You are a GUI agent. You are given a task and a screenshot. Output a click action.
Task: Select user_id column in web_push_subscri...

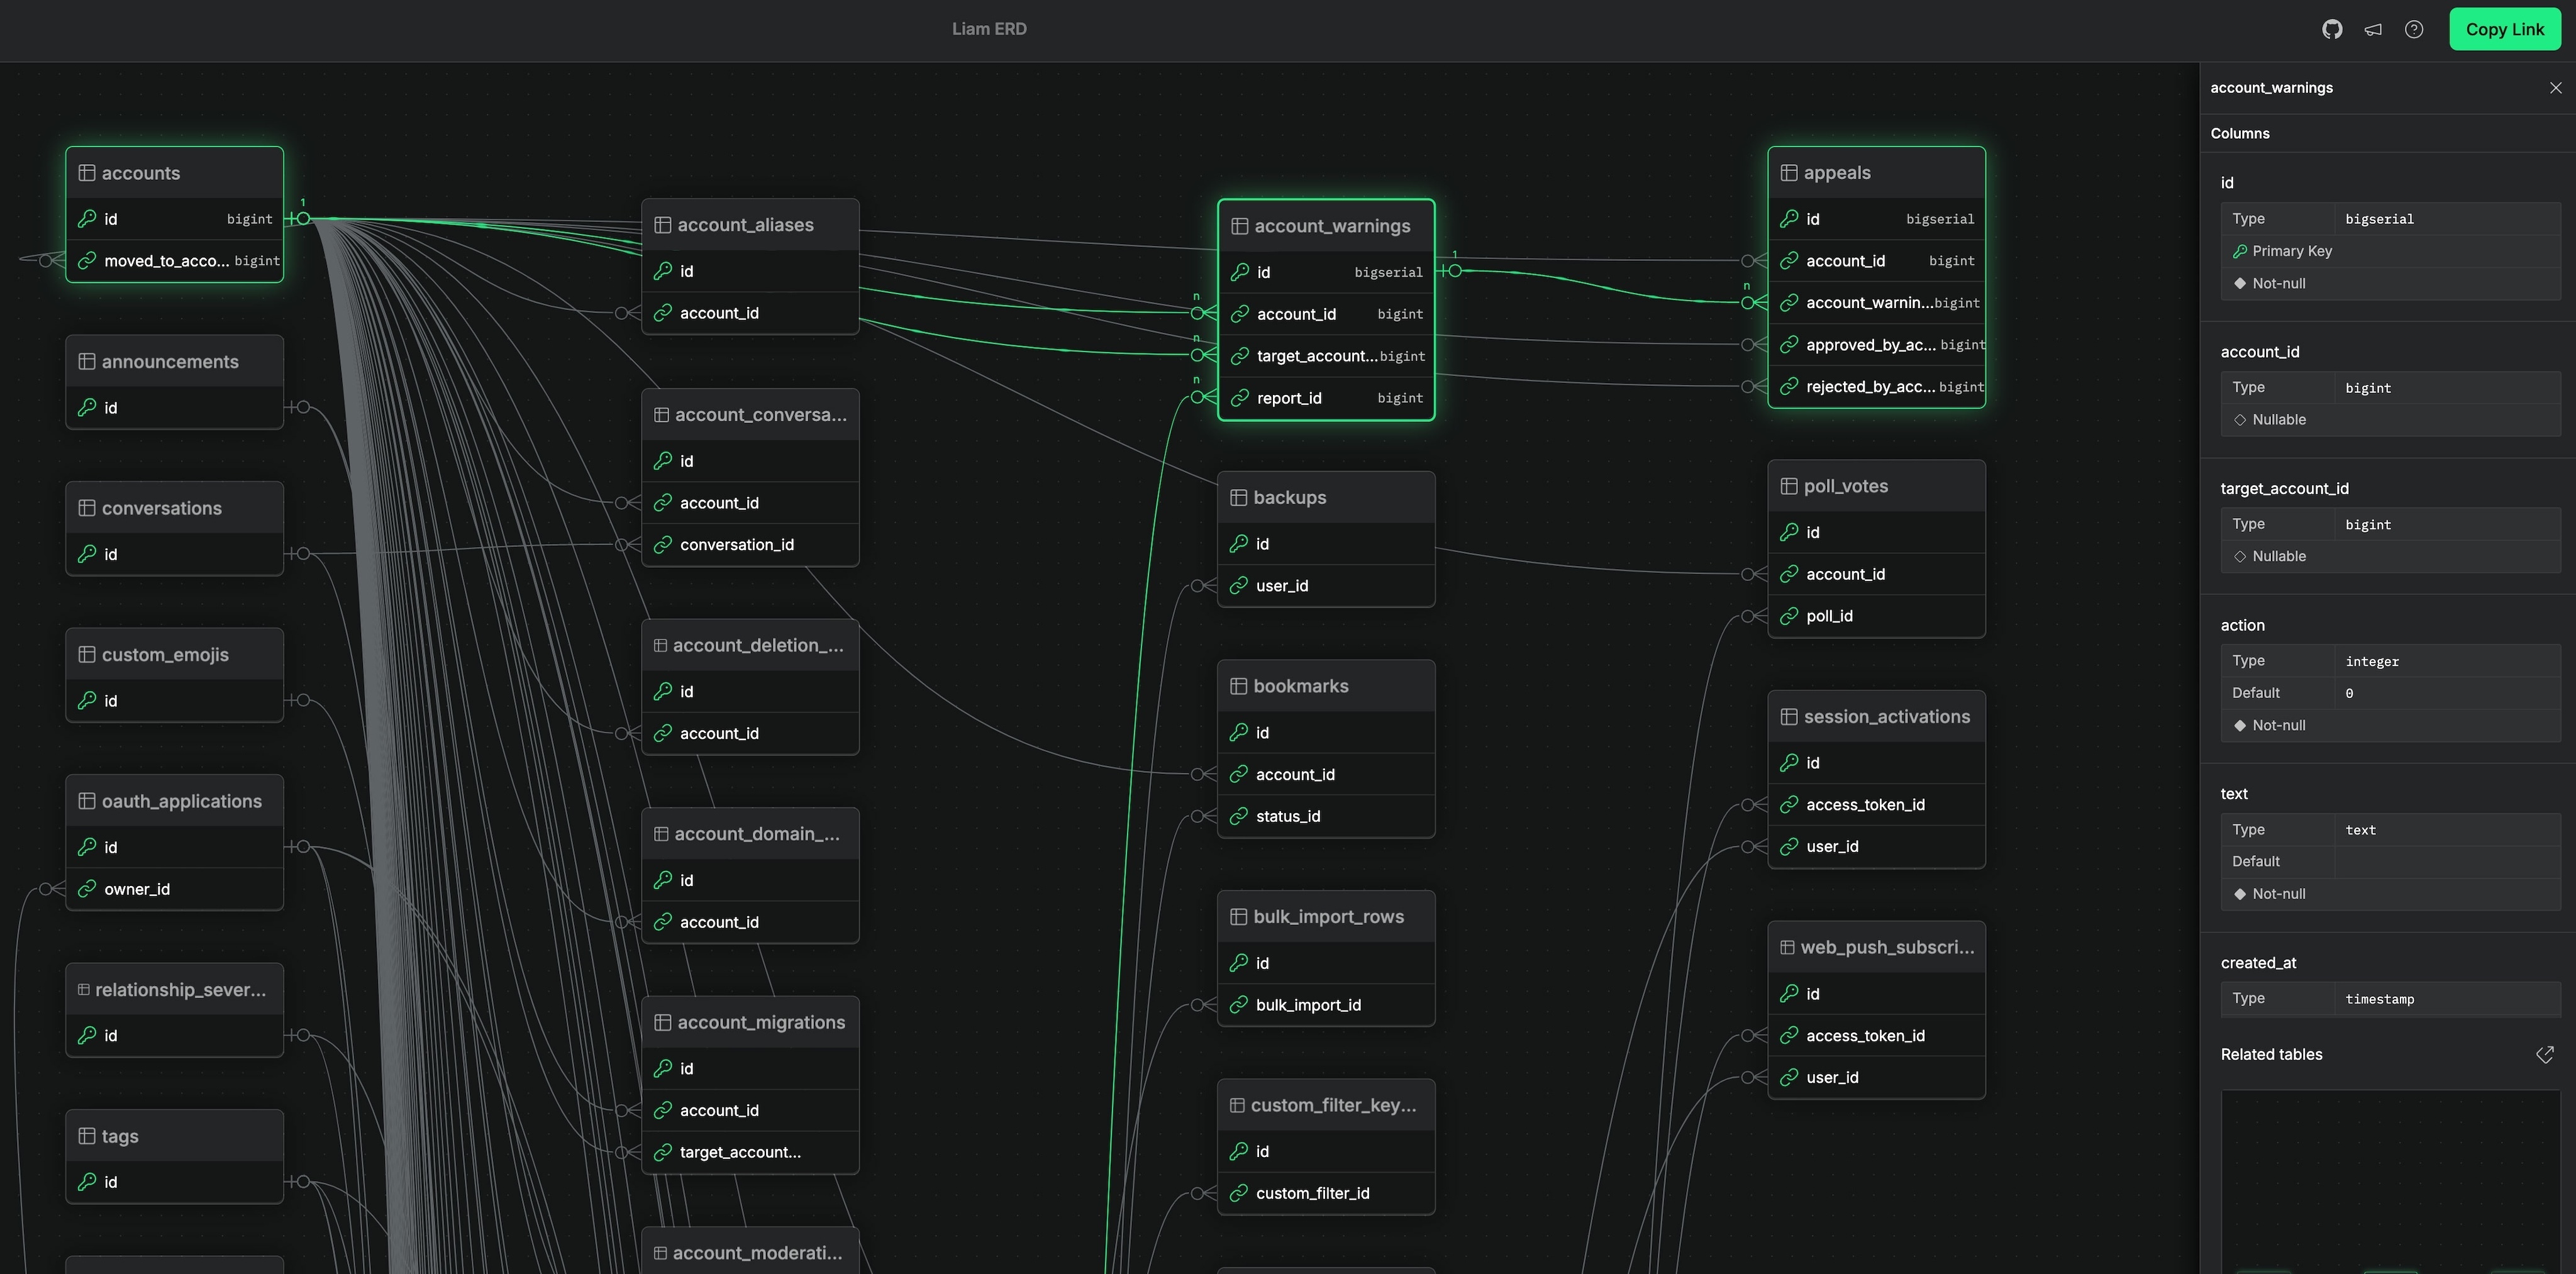[1876, 1077]
